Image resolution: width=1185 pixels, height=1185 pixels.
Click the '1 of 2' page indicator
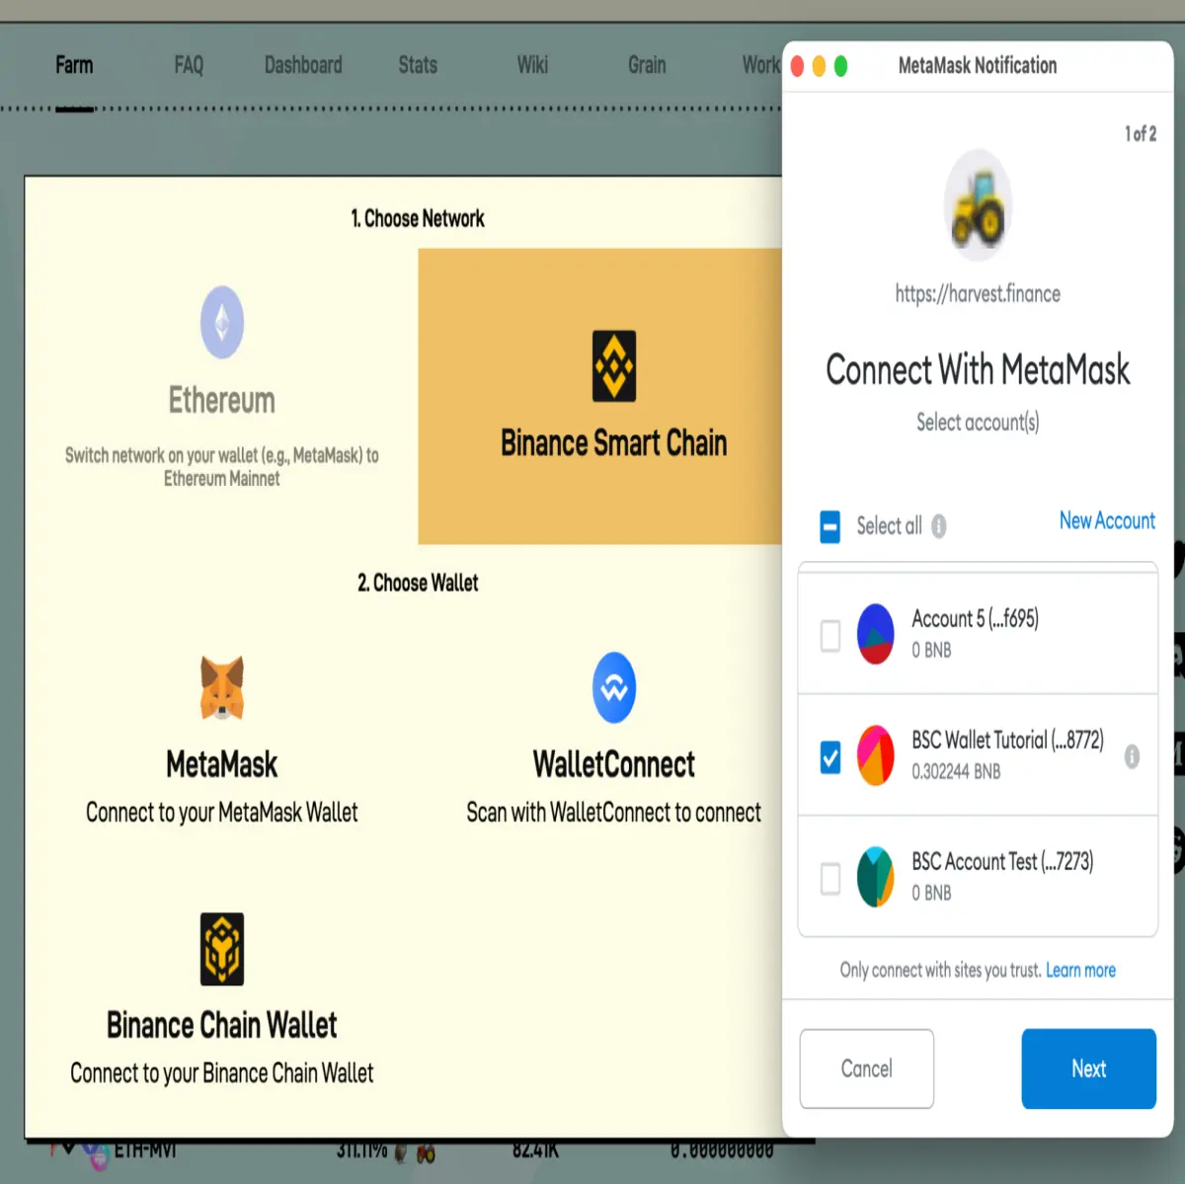[1141, 133]
